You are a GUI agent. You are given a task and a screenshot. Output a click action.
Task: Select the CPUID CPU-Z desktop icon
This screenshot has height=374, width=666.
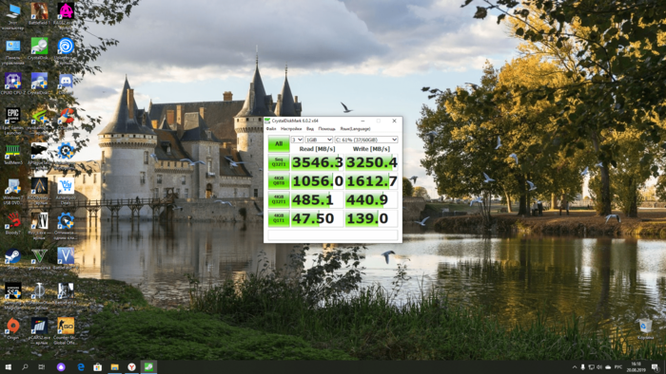12,84
